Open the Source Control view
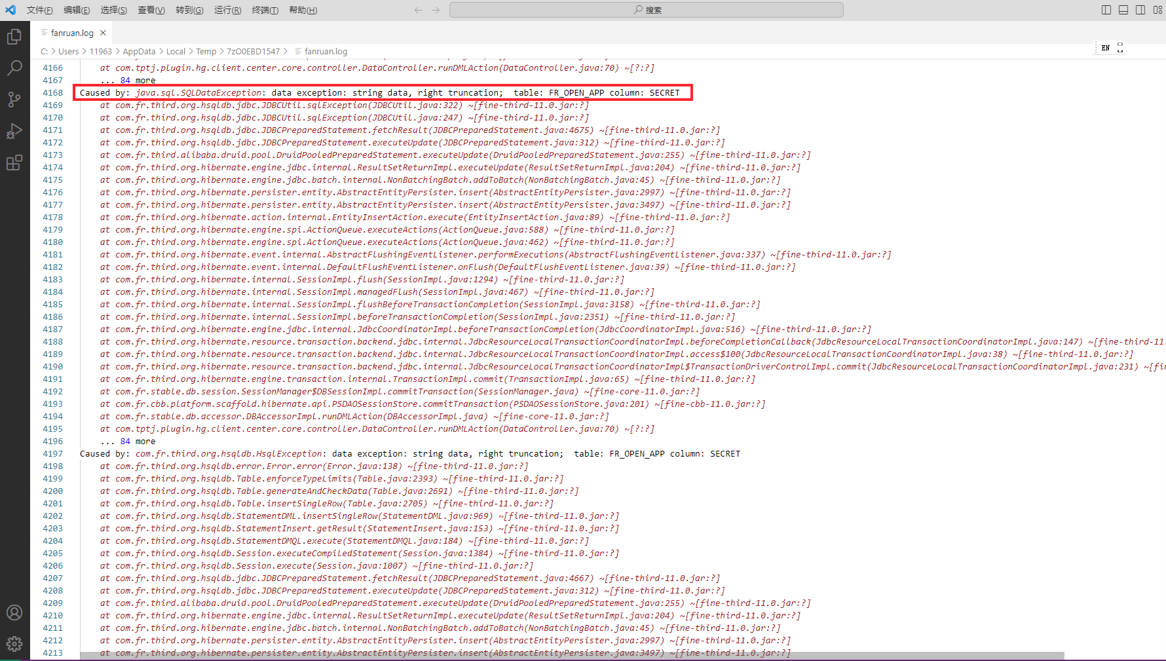Viewport: 1166px width, 661px height. [x=14, y=100]
